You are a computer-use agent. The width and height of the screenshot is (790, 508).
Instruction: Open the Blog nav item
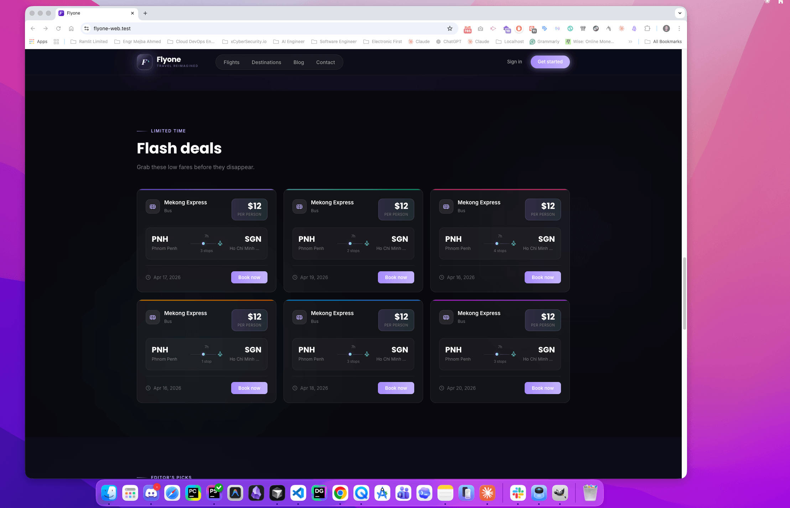[298, 62]
